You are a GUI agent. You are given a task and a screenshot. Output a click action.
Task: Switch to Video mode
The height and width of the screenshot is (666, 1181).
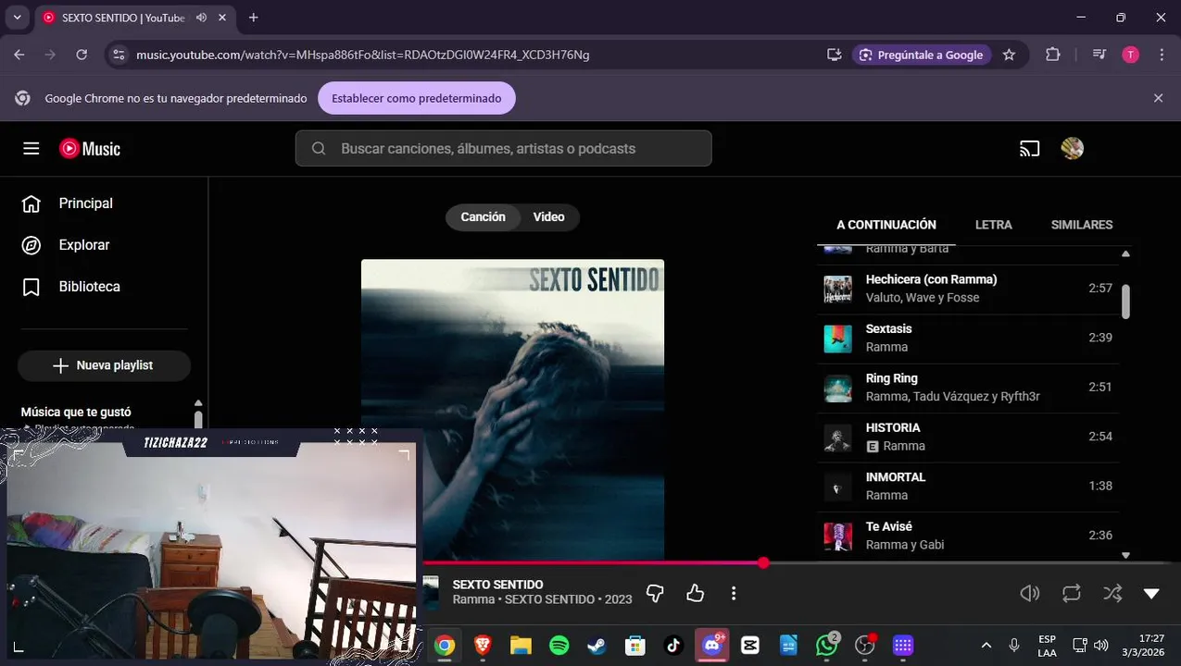point(549,217)
